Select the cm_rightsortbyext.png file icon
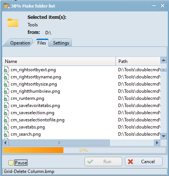Screen dimensions: 169x176 click(x=6, y=70)
